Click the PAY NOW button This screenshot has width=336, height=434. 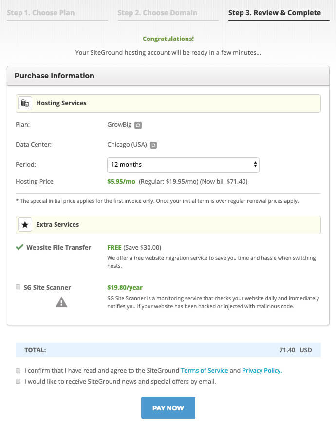[168, 408]
